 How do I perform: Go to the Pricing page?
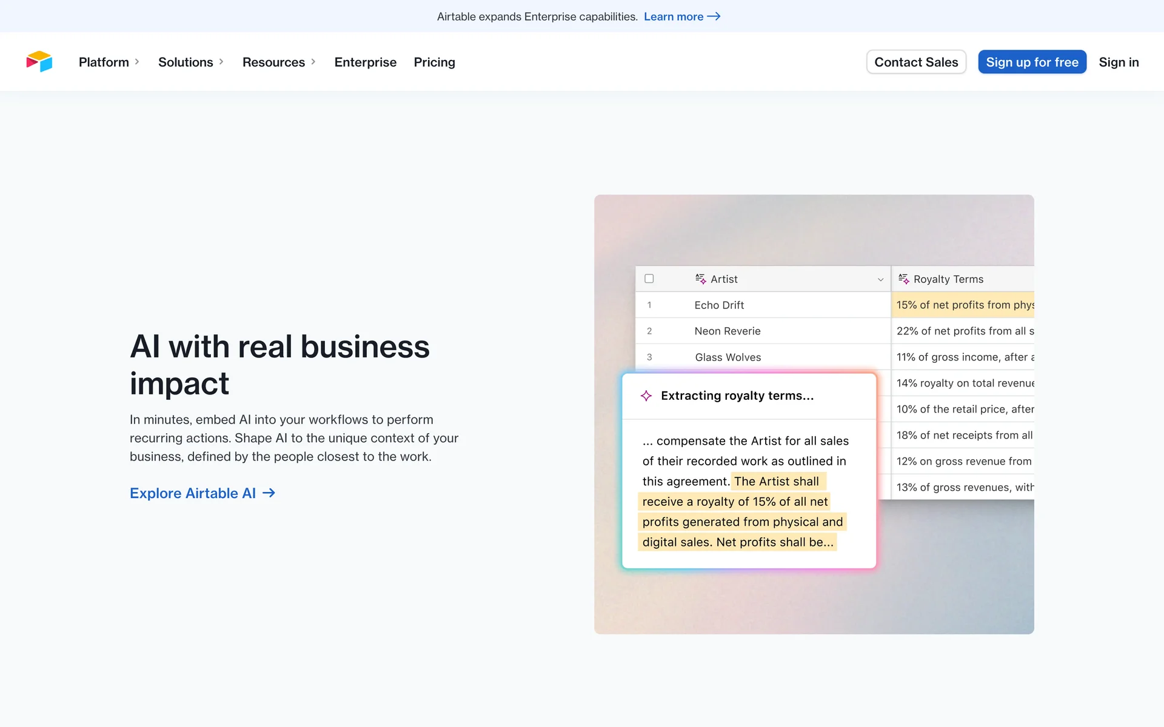434,62
